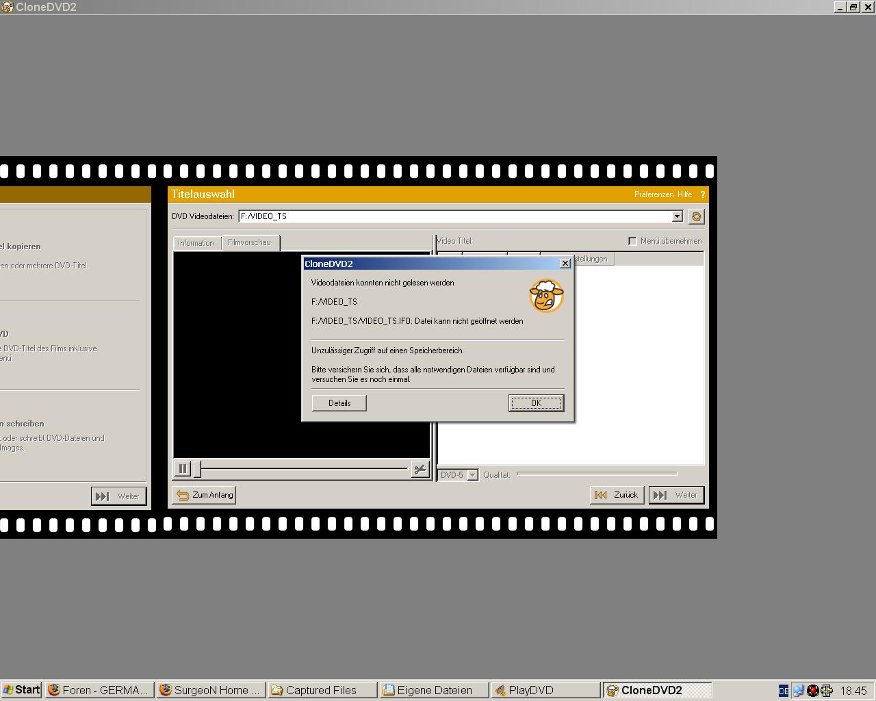Screen dimensions: 876x701
Task: Click the partially hidden 'stellungen' column header
Action: [x=590, y=259]
